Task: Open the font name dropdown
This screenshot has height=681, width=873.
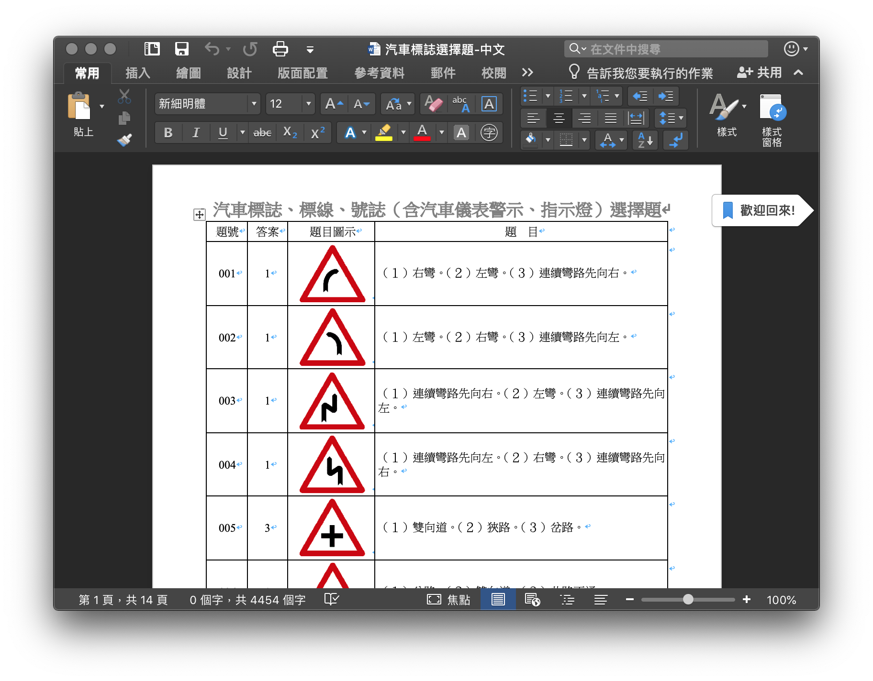Action: click(254, 104)
